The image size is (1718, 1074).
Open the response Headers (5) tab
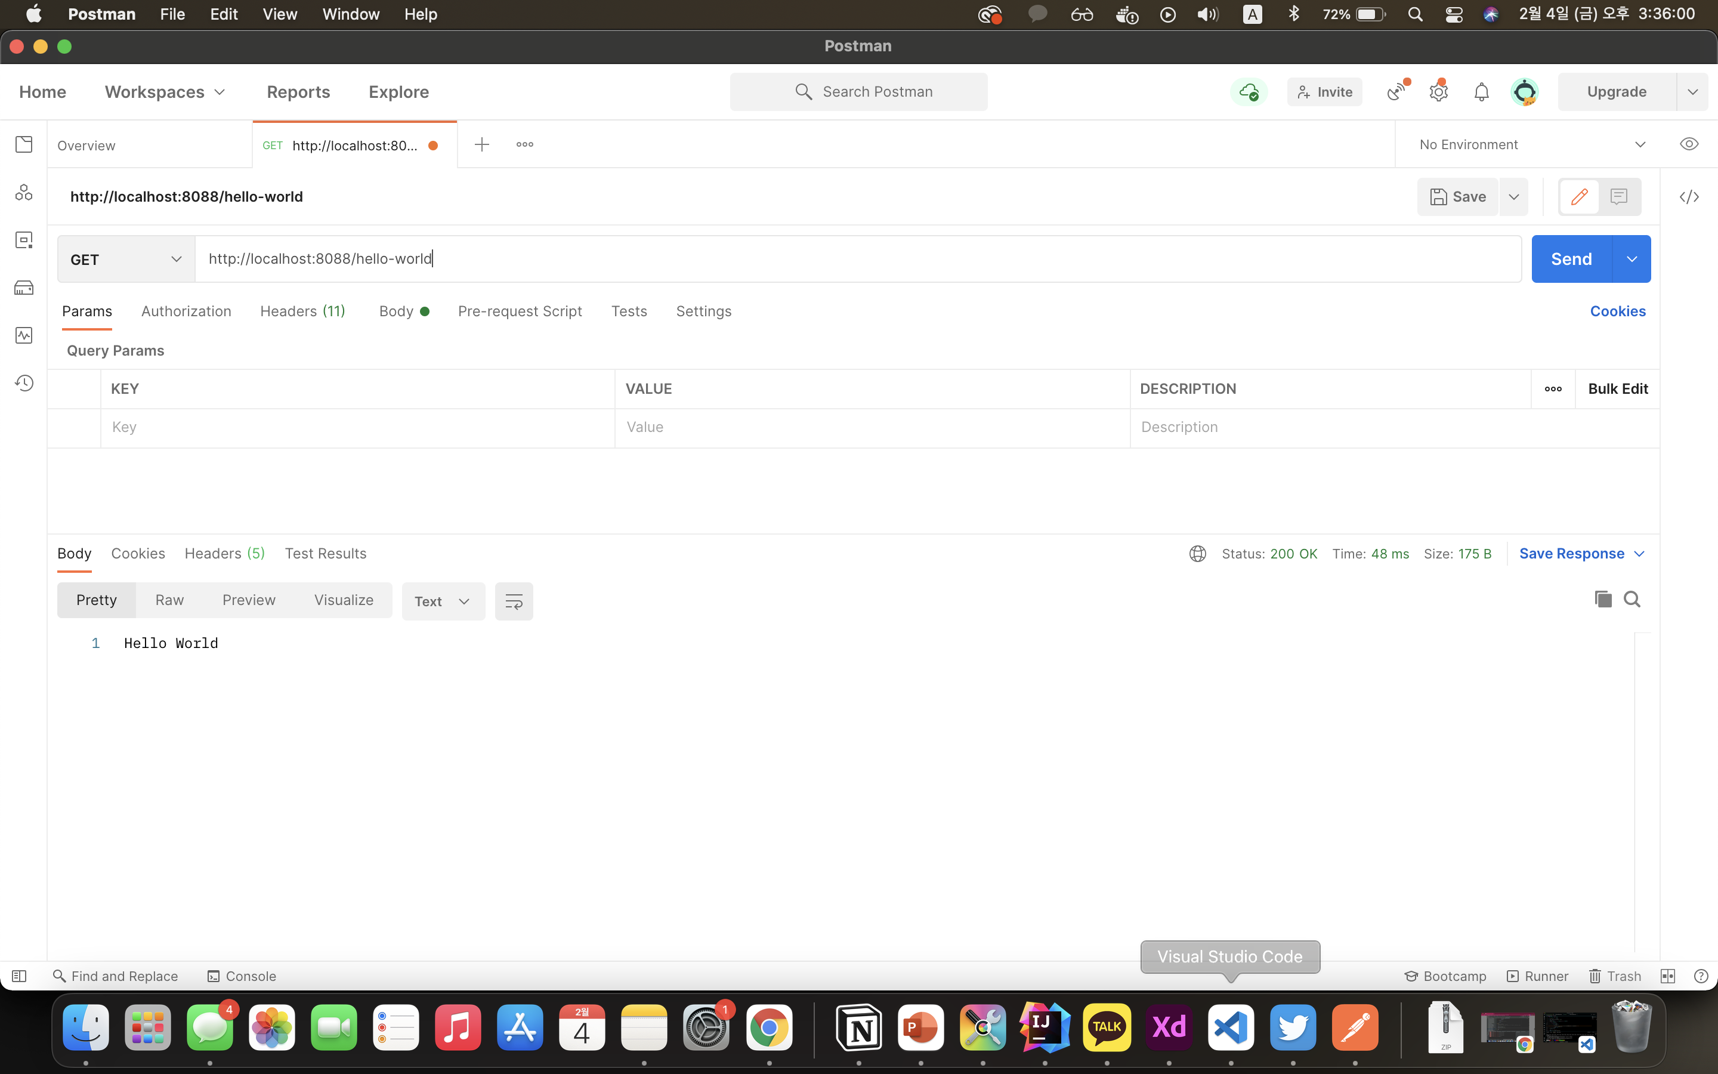[224, 553]
